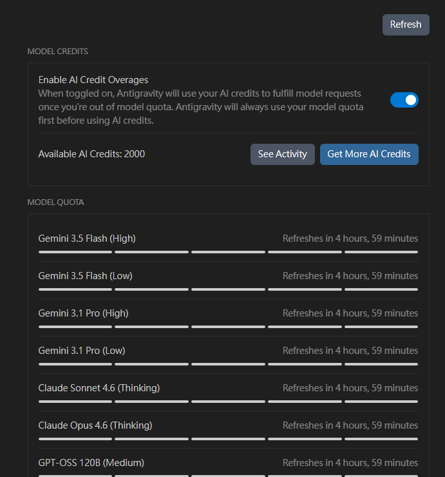The image size is (445, 477).
Task: Click Gemini 3.1 Pro (Low) quota bar
Action: point(228,364)
